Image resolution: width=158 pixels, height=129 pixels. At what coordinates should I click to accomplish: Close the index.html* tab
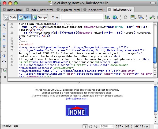coord(85,10)
